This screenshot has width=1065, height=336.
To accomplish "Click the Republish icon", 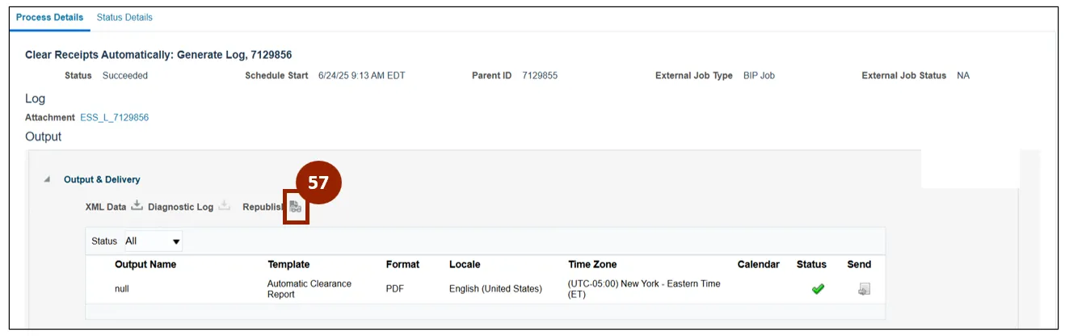I will (x=296, y=208).
